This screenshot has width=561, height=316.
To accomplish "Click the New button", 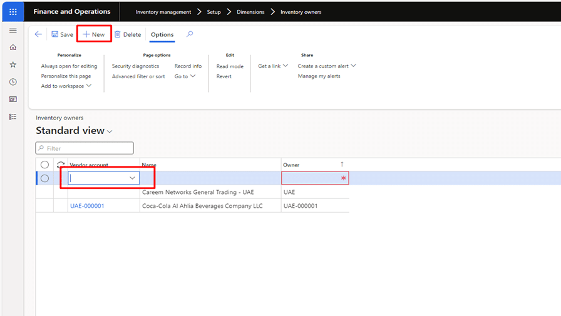I will point(94,34).
